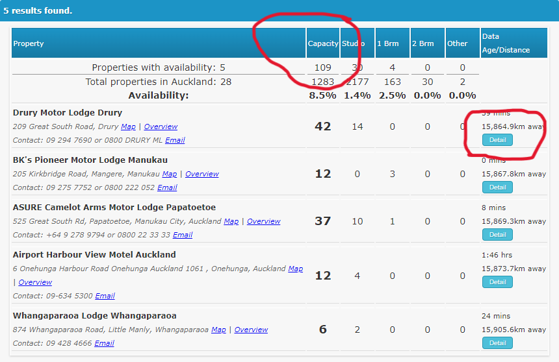Select the Drury Motor Lodge Drury title
The width and height of the screenshot is (559, 362).
pyautogui.click(x=68, y=113)
